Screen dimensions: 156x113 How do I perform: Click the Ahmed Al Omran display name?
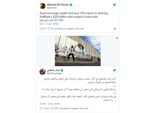(58, 5)
